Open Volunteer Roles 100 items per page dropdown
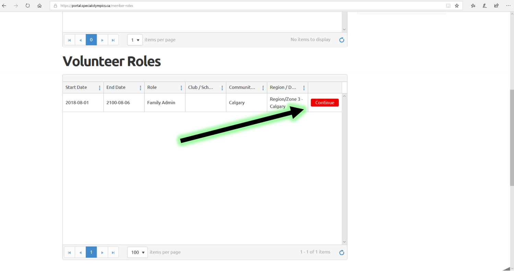 (x=138, y=252)
